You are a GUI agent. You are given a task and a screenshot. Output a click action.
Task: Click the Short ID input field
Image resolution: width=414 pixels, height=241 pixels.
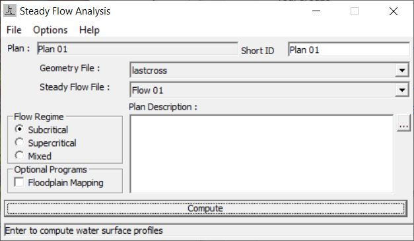click(349, 50)
